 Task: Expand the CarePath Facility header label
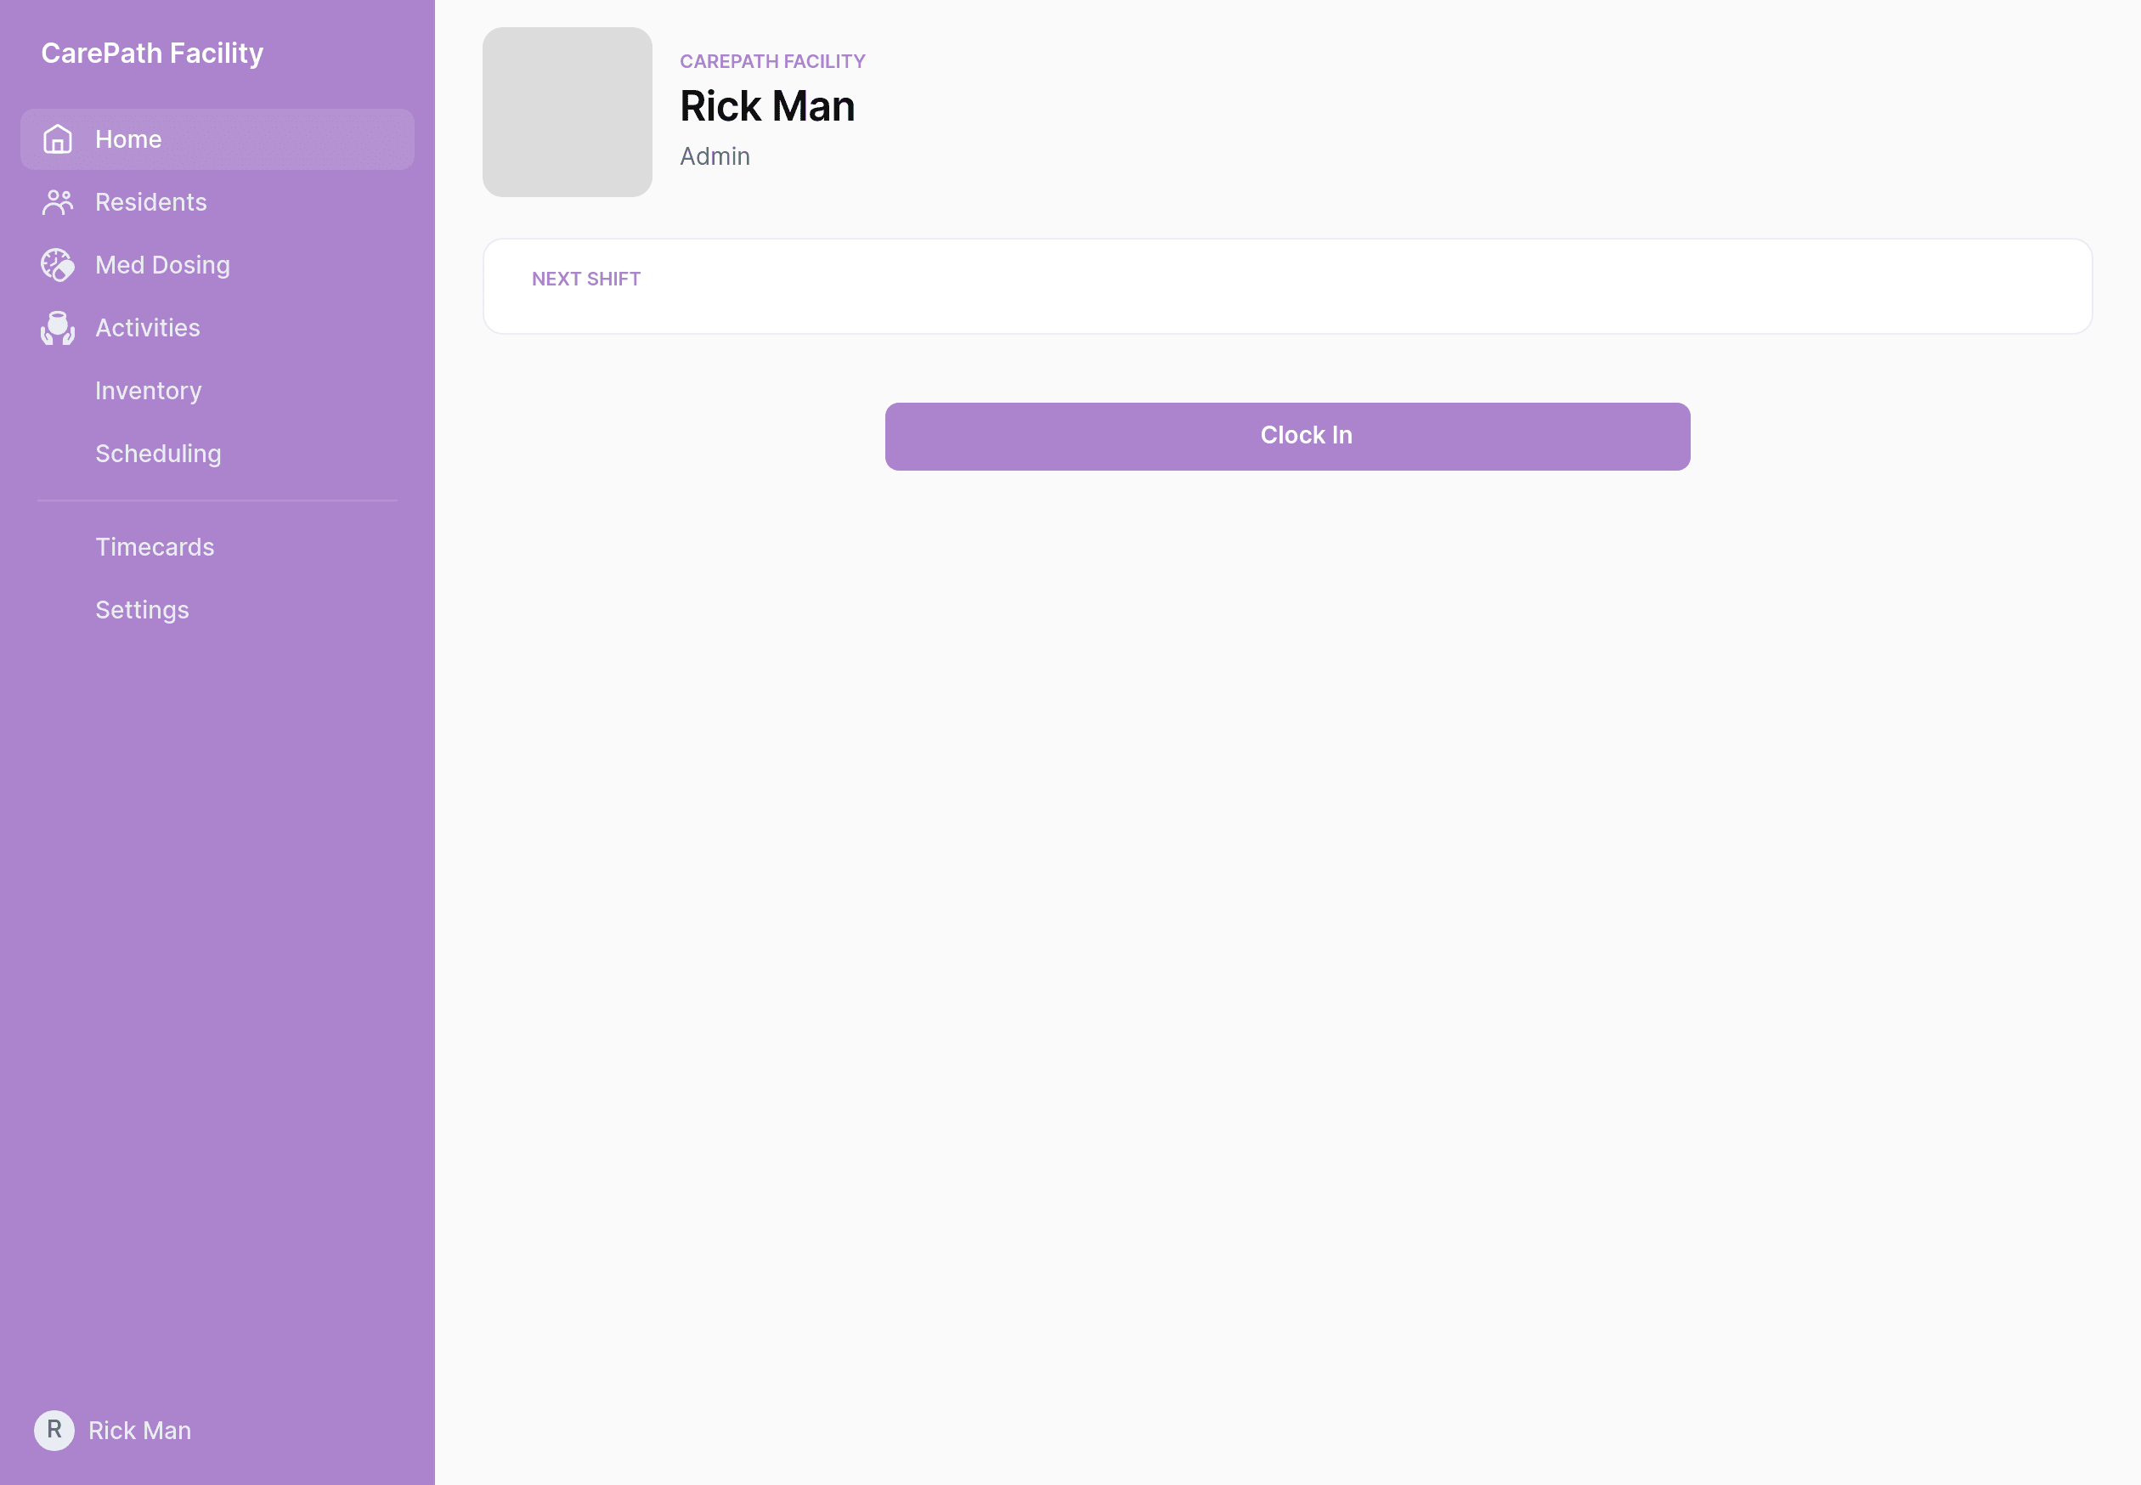click(x=151, y=54)
